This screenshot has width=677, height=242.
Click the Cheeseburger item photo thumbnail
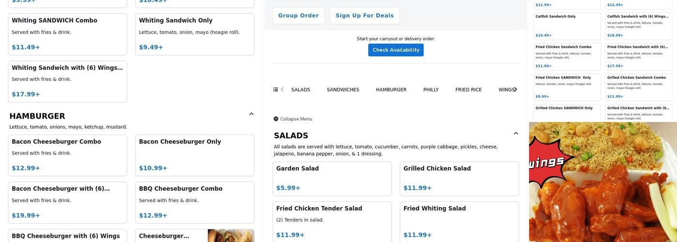tap(231, 236)
